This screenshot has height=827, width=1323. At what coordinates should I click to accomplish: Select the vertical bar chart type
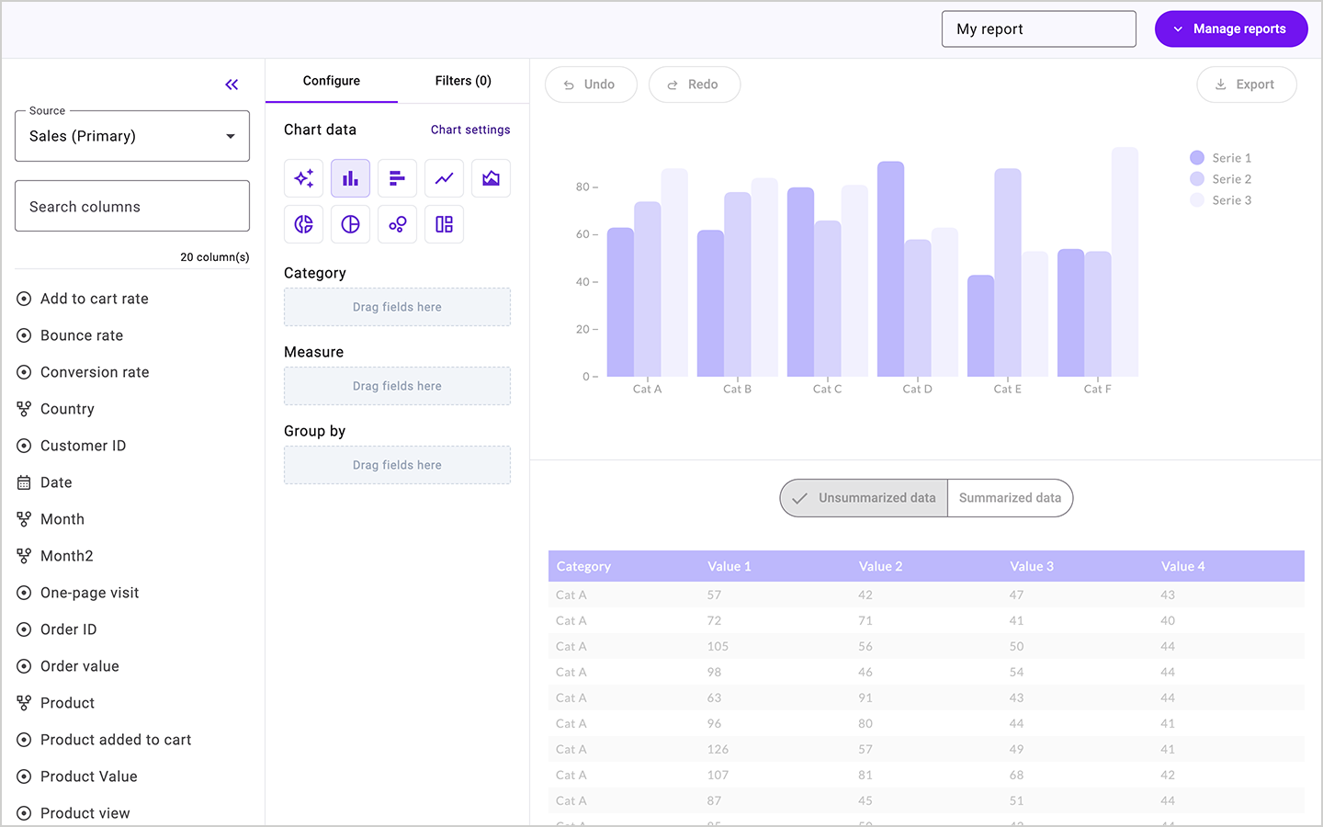point(350,177)
